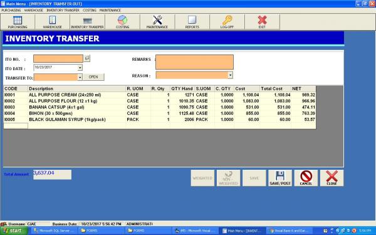Click code cell I0003
The image size is (376, 235).
click(x=16, y=107)
